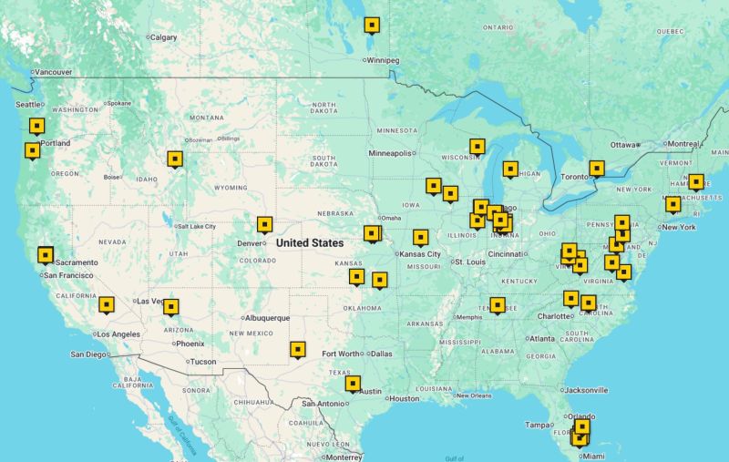This screenshot has height=462, width=729.
Task: Open the marker just east of Toronto
Action: pyautogui.click(x=596, y=168)
